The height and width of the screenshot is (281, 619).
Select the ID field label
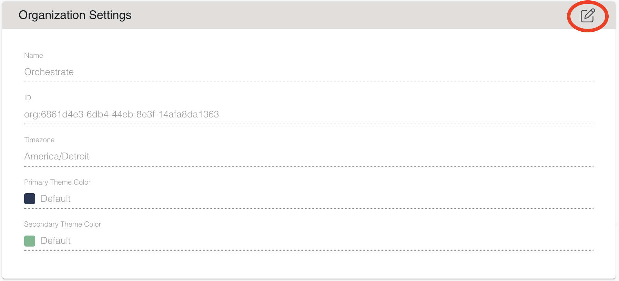28,98
